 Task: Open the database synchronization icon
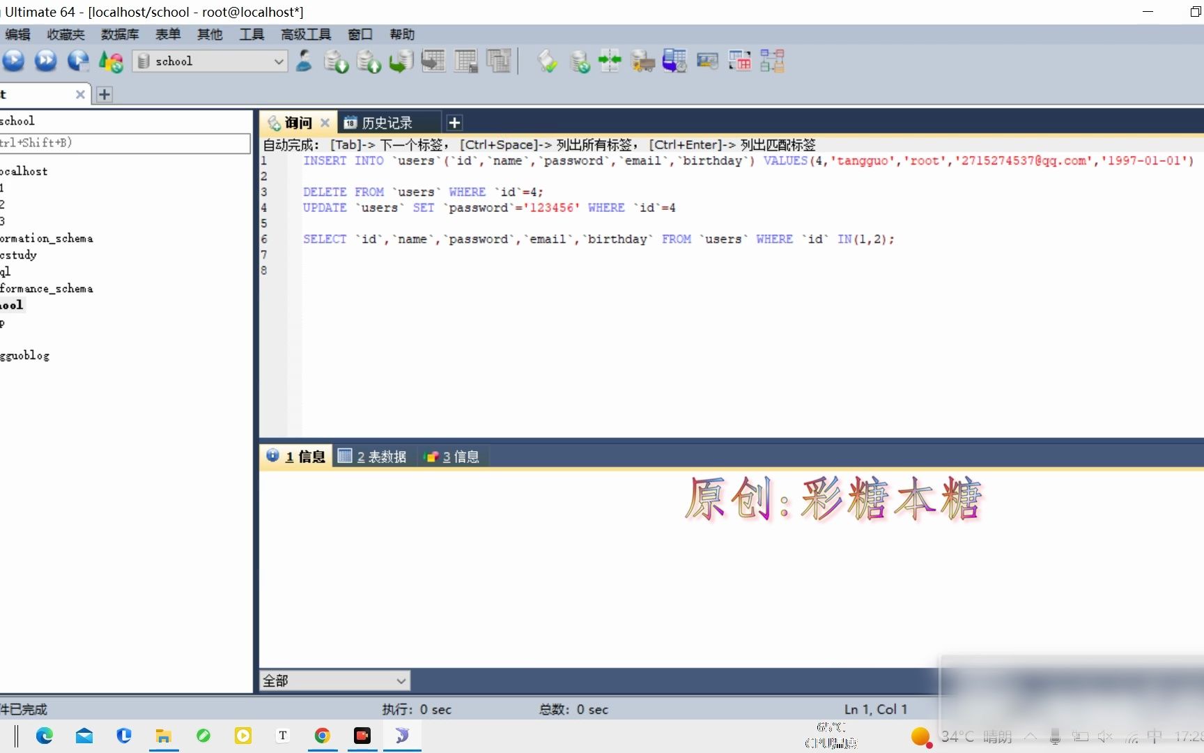click(x=580, y=61)
